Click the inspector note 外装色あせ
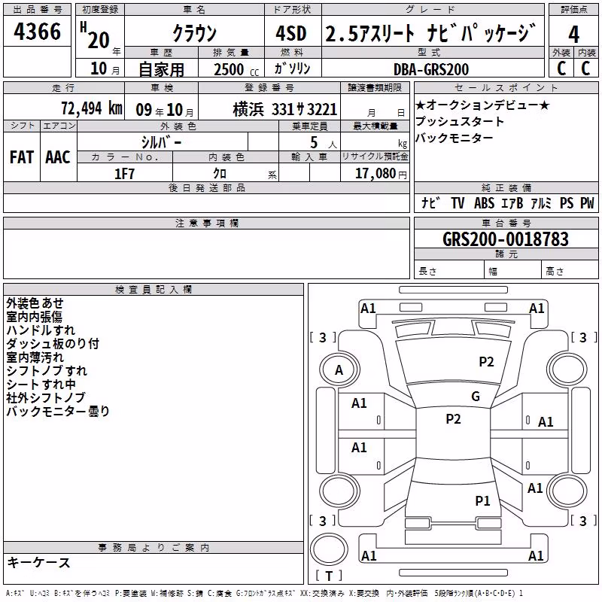This screenshot has height=602, width=602. (35, 303)
